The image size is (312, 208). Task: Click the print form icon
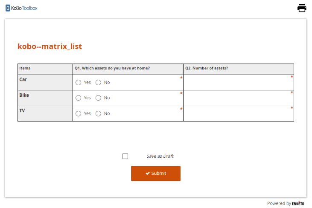click(302, 8)
